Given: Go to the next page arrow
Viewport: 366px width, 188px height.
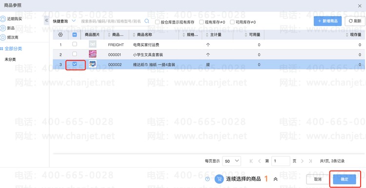Looking at the screenshot, I should [x=302, y=161].
